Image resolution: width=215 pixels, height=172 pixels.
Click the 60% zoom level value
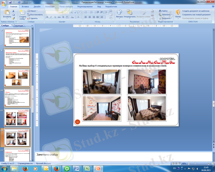click(184, 163)
